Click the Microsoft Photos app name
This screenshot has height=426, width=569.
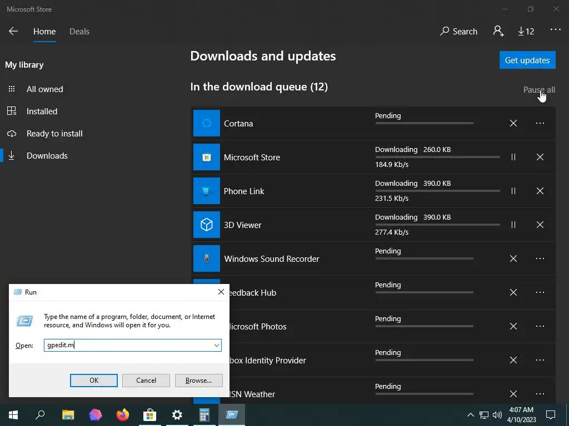coord(258,326)
